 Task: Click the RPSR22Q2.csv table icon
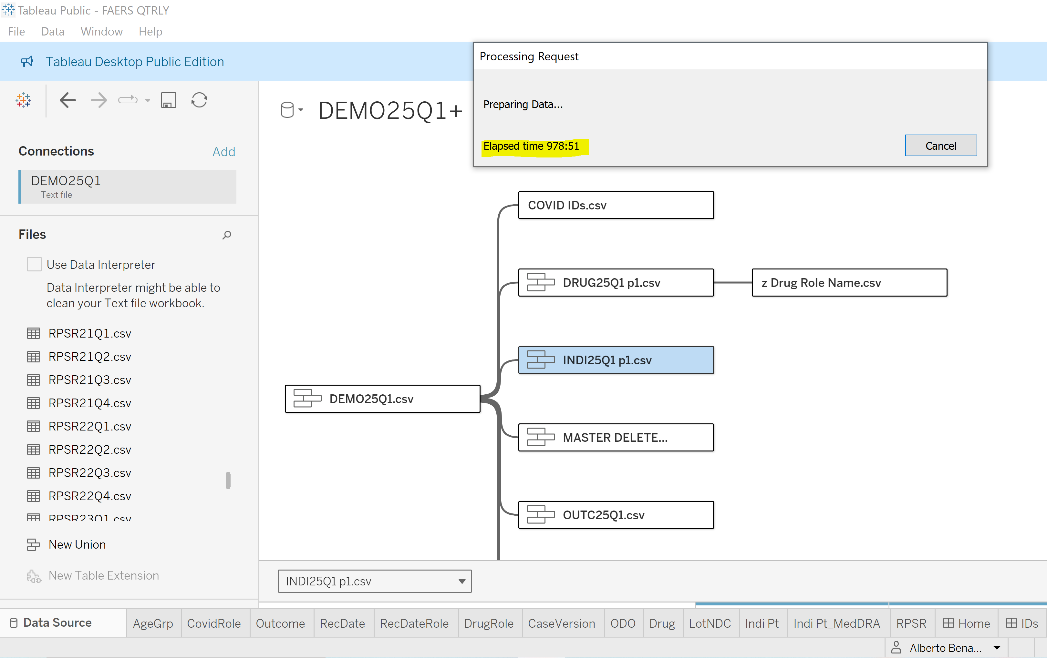(x=34, y=450)
